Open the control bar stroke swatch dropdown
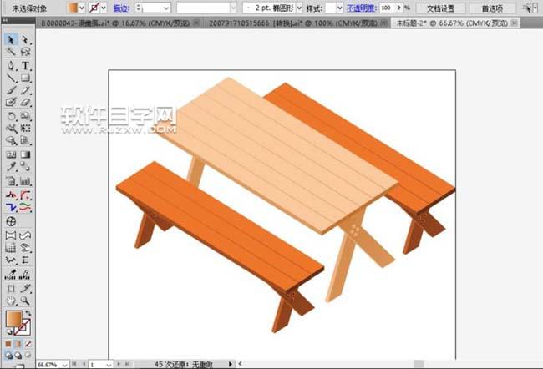The height and width of the screenshot is (369, 543). click(x=104, y=8)
